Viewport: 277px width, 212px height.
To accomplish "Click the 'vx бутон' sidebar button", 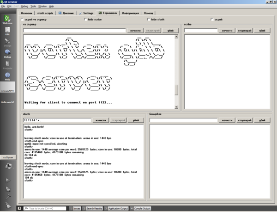I will pos(8,157).
